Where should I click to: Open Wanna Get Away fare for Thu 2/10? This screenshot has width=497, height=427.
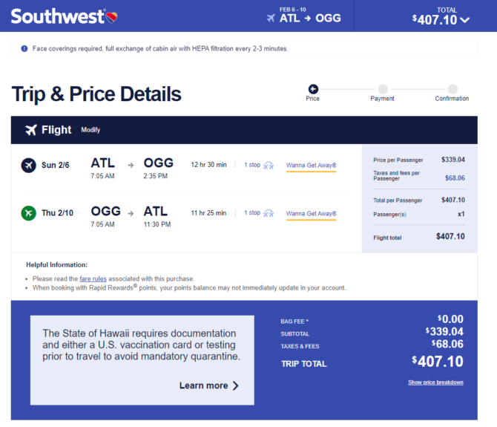pos(312,214)
